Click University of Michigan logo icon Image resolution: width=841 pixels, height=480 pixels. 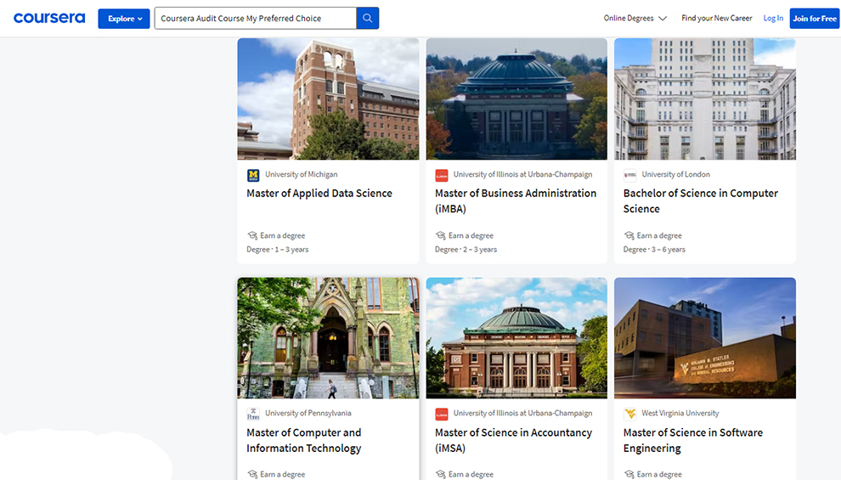click(253, 175)
